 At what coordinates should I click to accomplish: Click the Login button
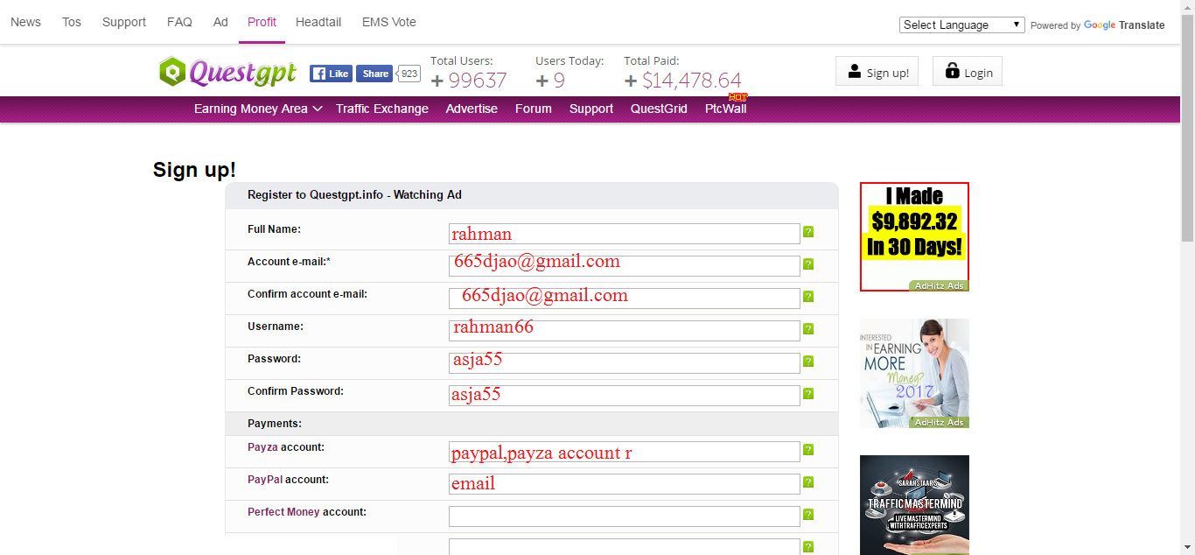[x=968, y=72]
